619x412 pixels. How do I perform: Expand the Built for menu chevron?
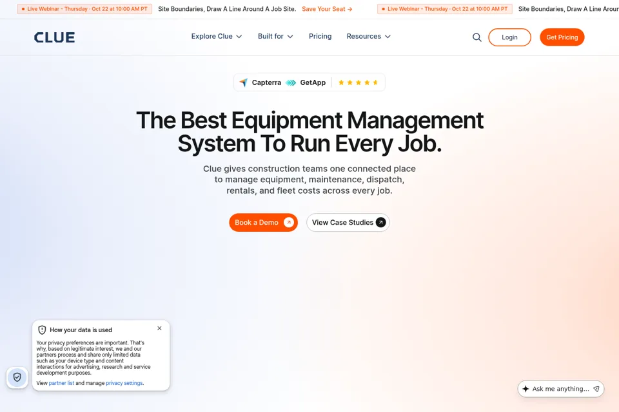pos(290,36)
